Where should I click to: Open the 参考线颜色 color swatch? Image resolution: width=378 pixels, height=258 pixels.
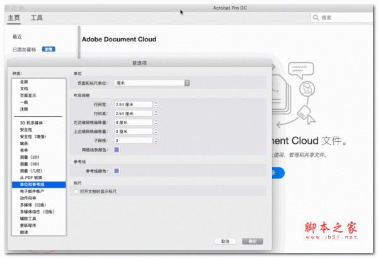tap(117, 171)
